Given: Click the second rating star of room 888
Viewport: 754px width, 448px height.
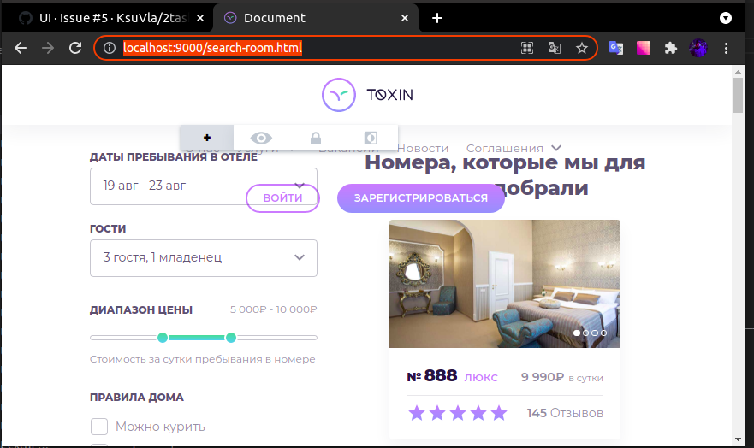Looking at the screenshot, I should tap(437, 413).
